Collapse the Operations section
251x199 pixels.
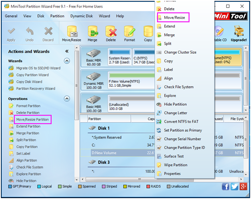click(67, 99)
